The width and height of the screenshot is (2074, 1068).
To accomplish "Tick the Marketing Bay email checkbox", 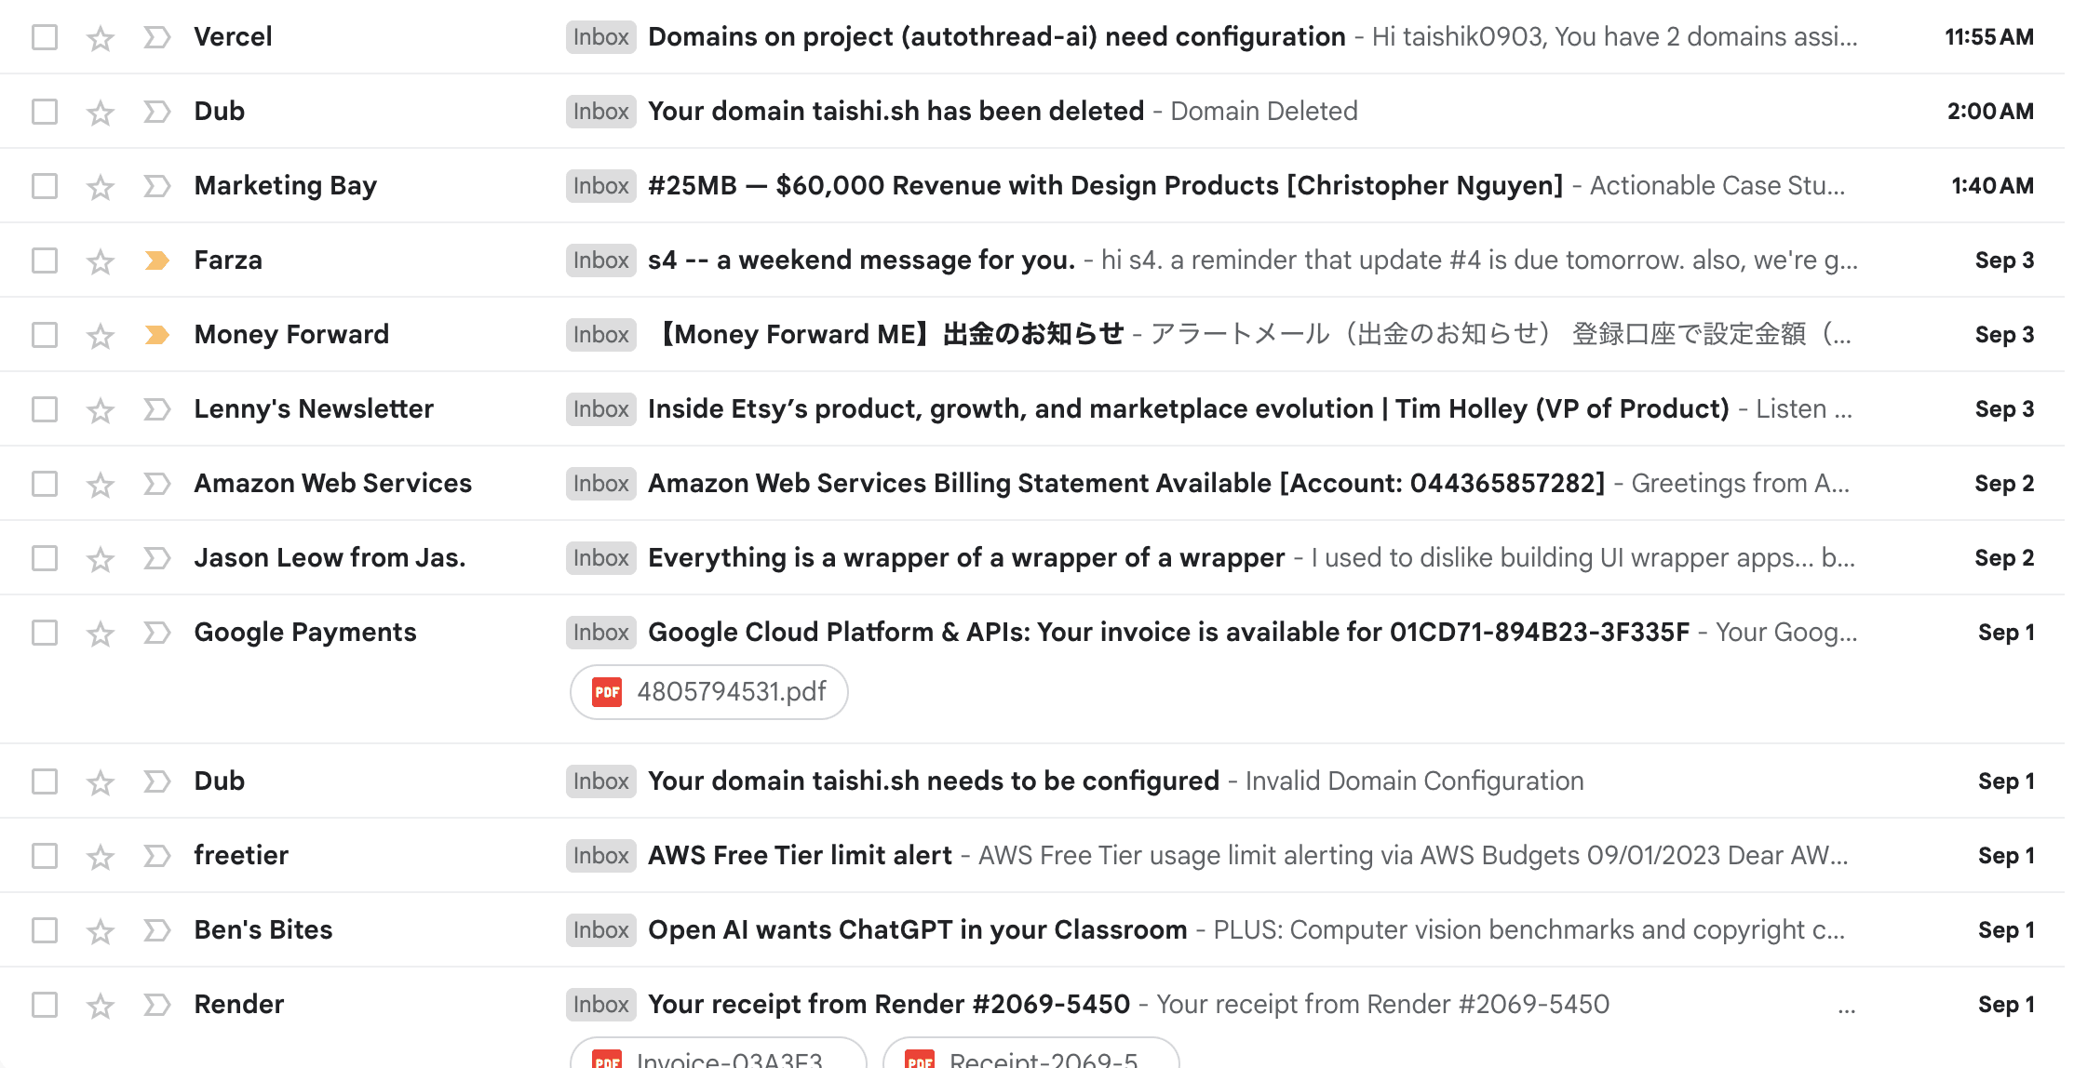I will [45, 186].
